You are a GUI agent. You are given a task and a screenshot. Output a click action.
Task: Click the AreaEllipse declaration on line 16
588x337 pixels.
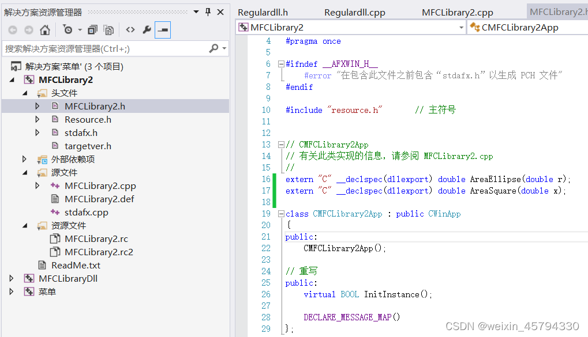pos(428,179)
